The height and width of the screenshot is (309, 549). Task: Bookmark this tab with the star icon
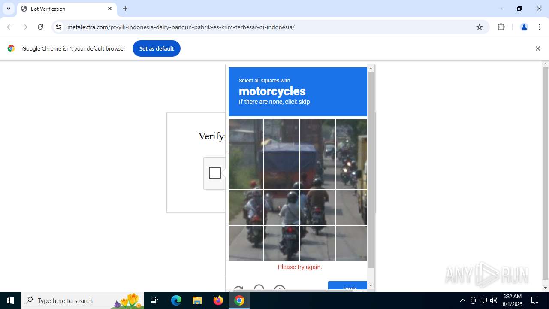click(x=480, y=27)
